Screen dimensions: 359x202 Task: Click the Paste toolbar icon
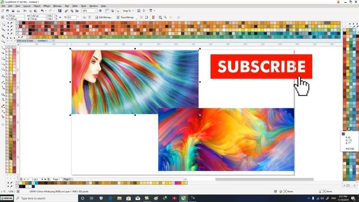35,11
